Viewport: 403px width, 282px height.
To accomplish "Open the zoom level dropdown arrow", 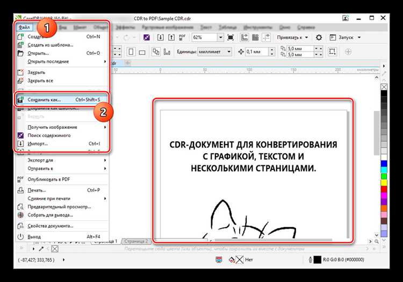I will pos(220,38).
